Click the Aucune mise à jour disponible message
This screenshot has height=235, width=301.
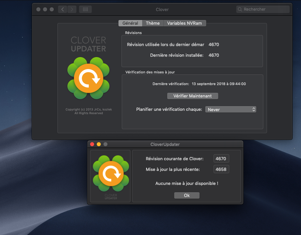click(x=187, y=184)
